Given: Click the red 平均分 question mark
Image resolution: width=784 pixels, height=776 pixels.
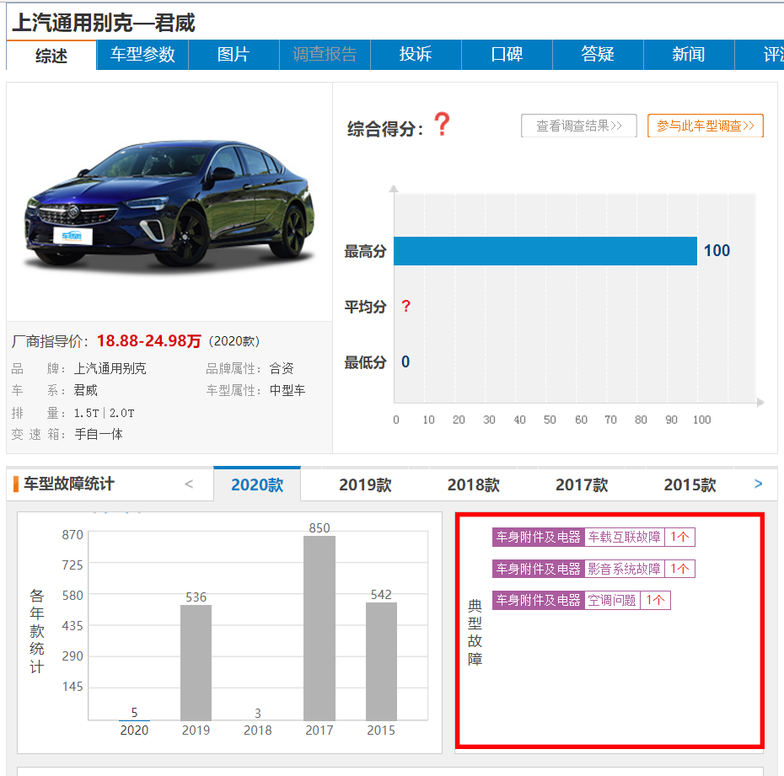Looking at the screenshot, I should (x=406, y=306).
